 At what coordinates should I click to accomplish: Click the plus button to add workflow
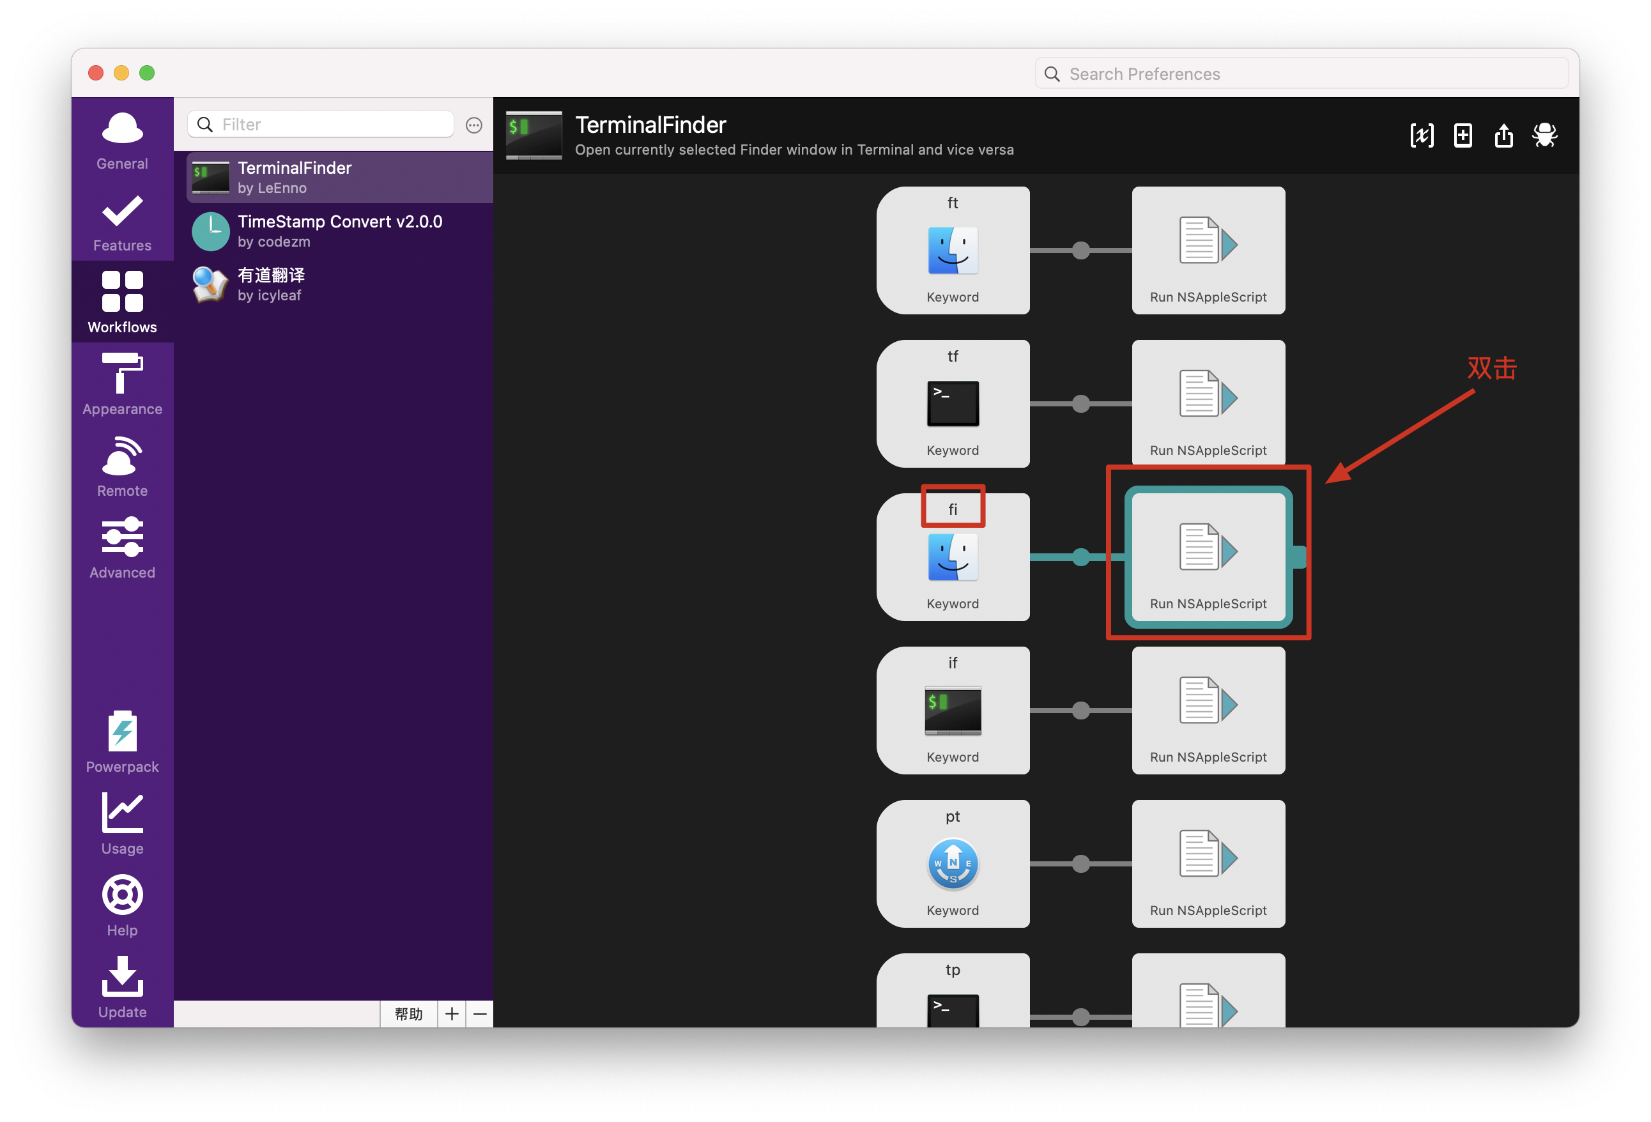(452, 1013)
